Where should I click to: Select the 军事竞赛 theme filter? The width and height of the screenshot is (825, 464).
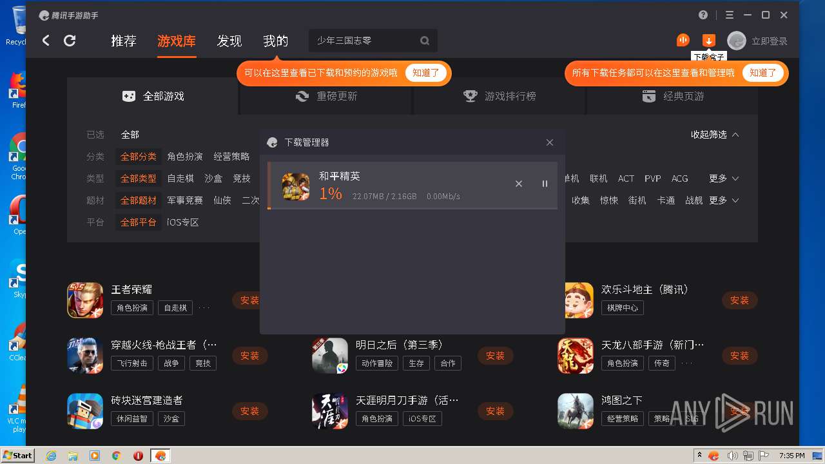click(185, 200)
